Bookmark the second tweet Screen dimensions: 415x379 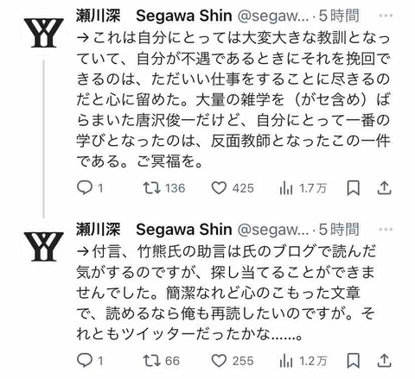(x=353, y=361)
